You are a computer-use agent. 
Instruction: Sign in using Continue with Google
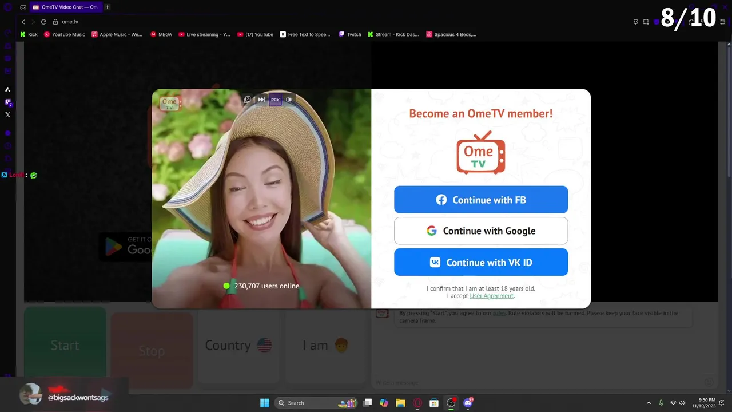[x=481, y=231]
